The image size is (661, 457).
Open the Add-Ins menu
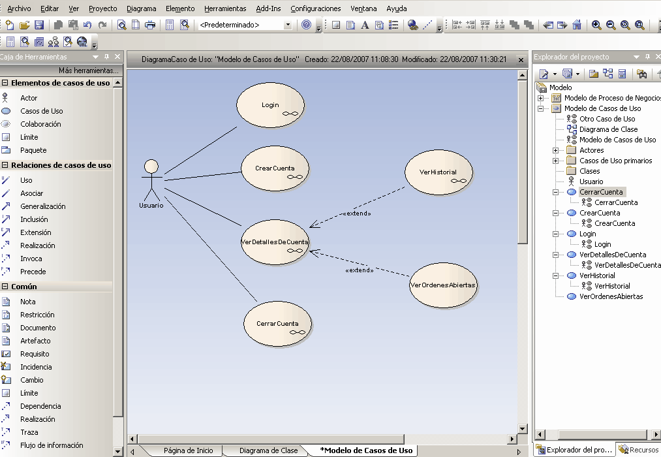coord(268,8)
